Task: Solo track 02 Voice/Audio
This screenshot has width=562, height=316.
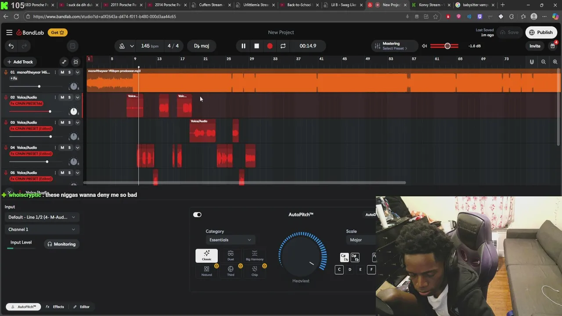Action: [x=69, y=97]
